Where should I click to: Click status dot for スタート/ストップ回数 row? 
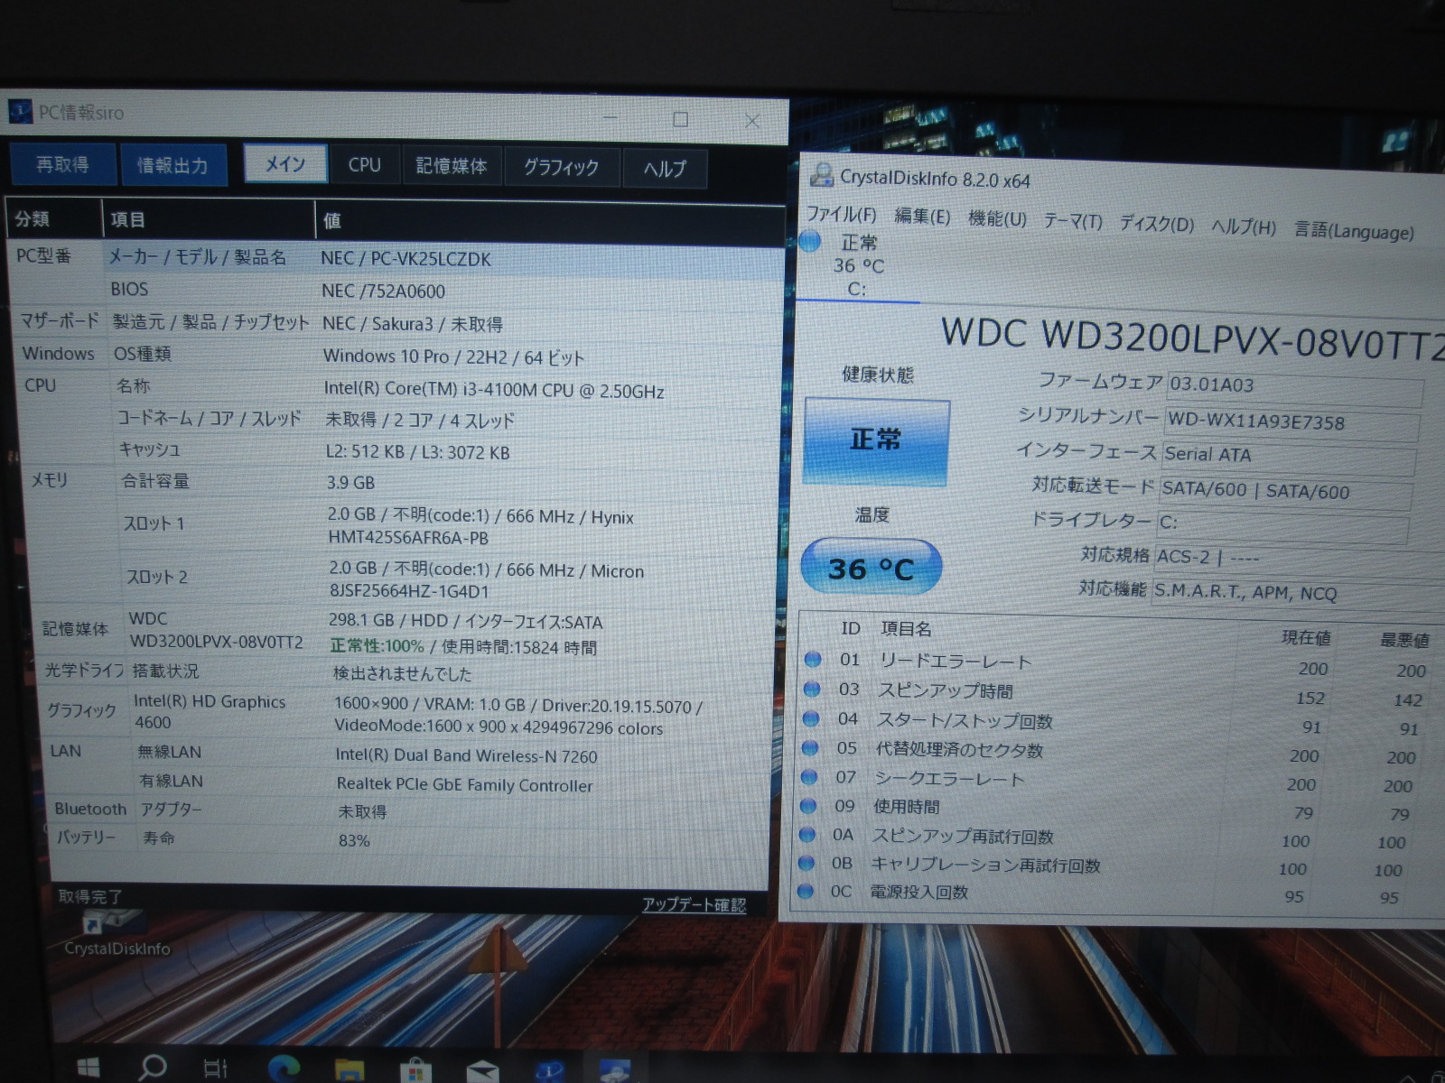[811, 719]
